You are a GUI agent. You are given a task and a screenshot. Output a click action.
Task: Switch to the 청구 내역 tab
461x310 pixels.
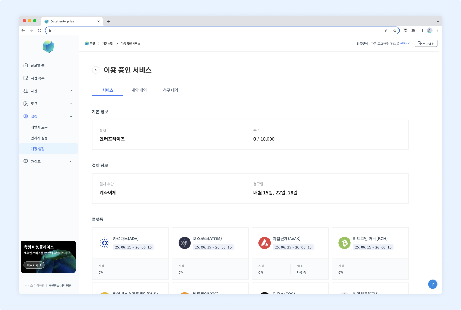[x=170, y=90]
